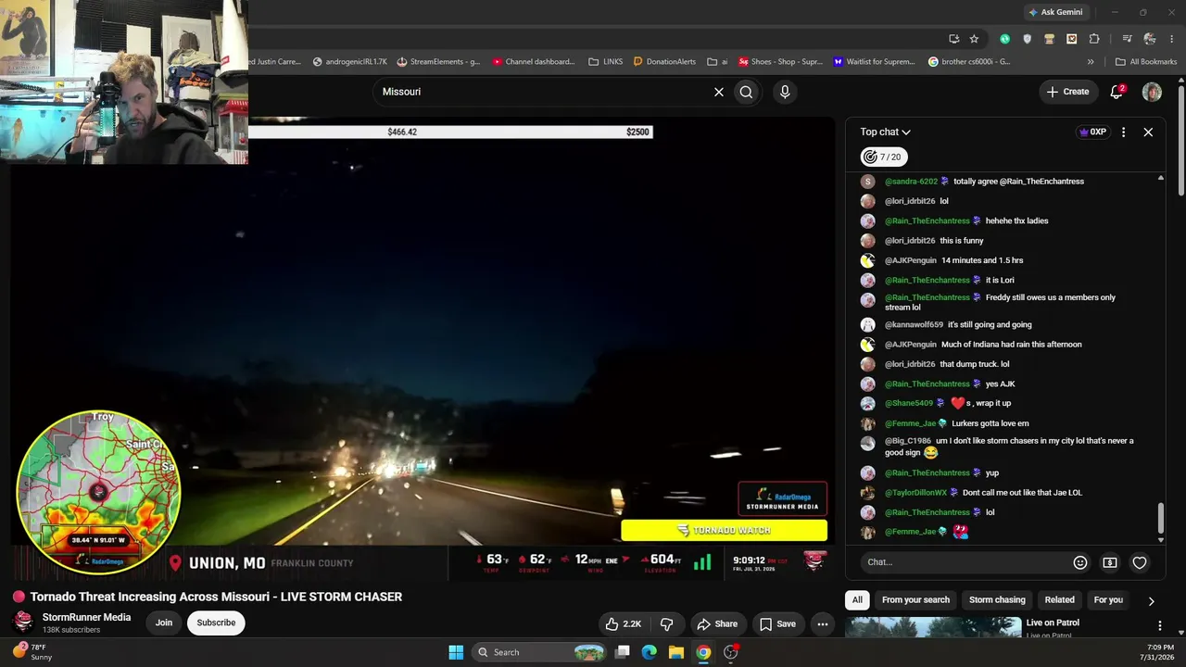Open File Explorer from the taskbar

coord(676,652)
